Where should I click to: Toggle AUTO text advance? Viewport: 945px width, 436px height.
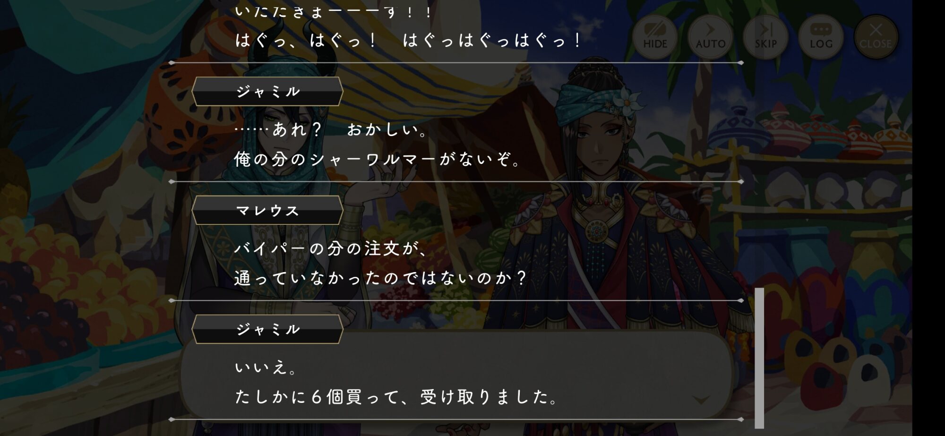[710, 37]
